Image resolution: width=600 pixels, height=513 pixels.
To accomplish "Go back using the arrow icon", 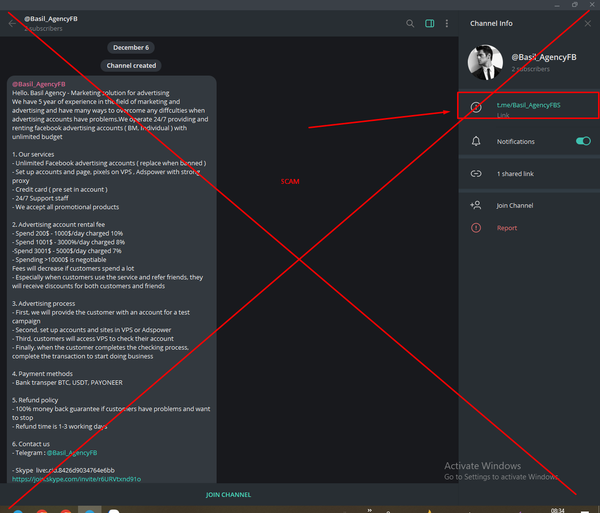I will pyautogui.click(x=12, y=23).
